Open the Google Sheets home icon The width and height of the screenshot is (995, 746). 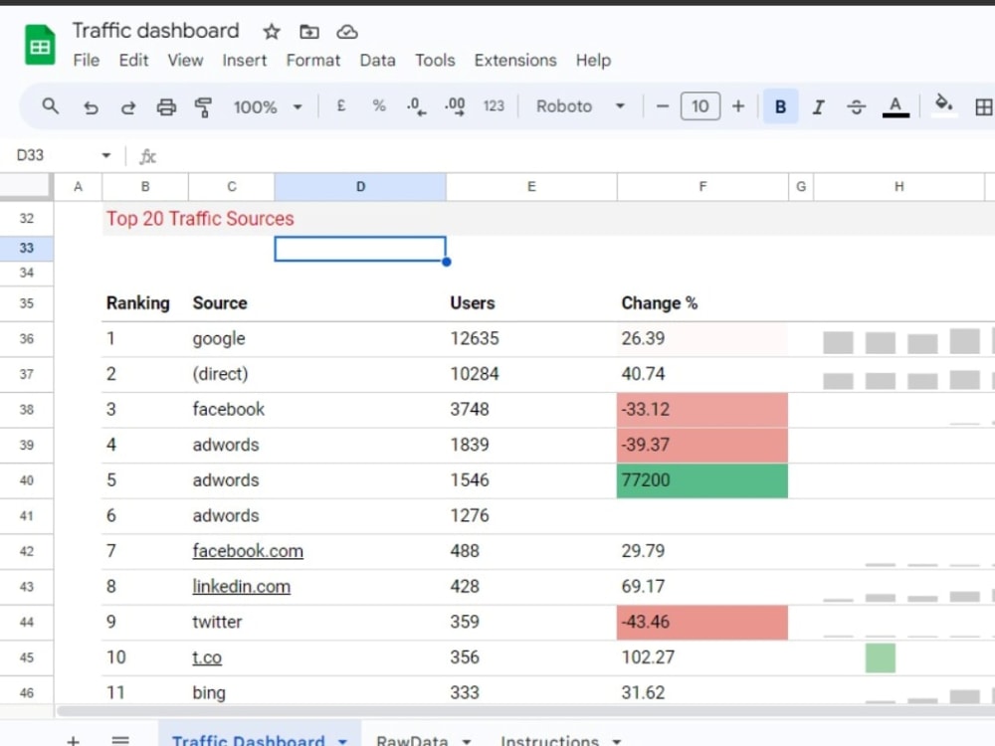coord(40,45)
